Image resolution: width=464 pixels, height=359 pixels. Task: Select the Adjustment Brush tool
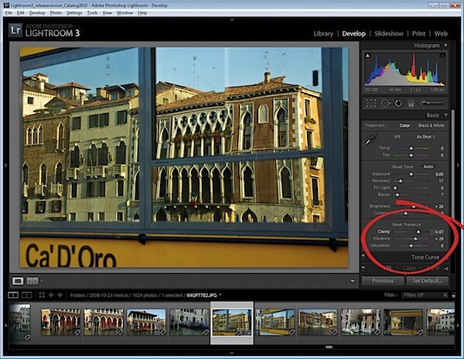(433, 103)
